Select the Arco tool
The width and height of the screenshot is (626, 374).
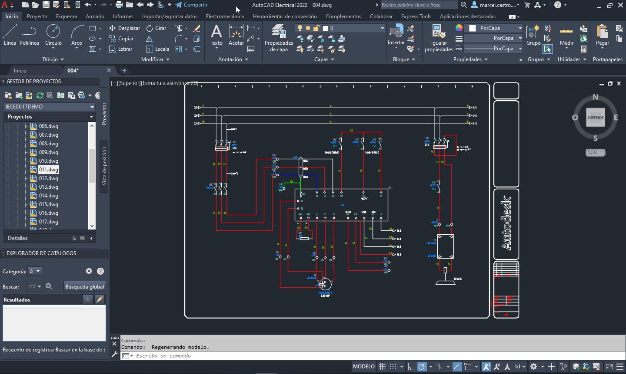(77, 35)
